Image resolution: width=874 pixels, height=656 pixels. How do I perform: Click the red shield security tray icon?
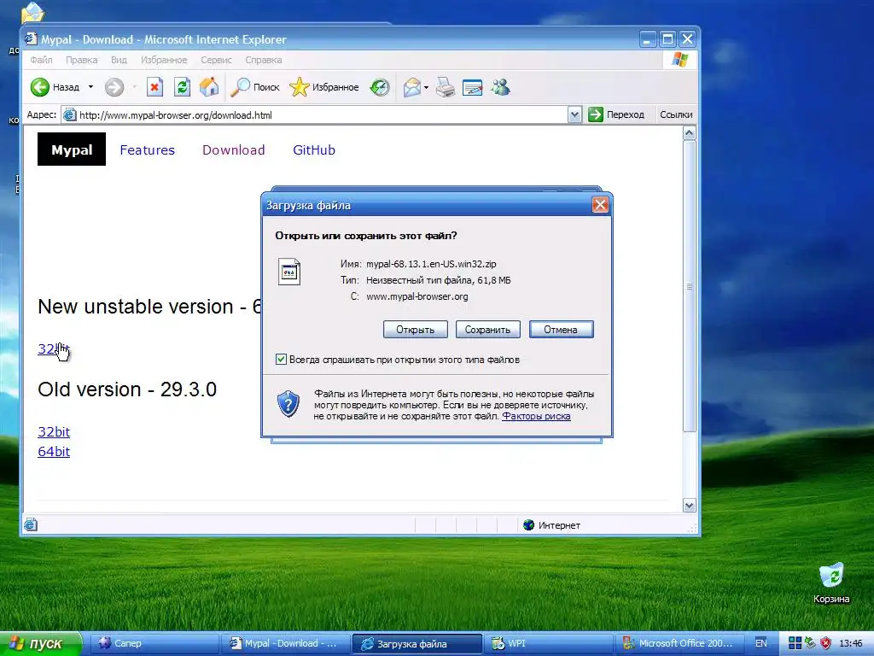coord(826,643)
